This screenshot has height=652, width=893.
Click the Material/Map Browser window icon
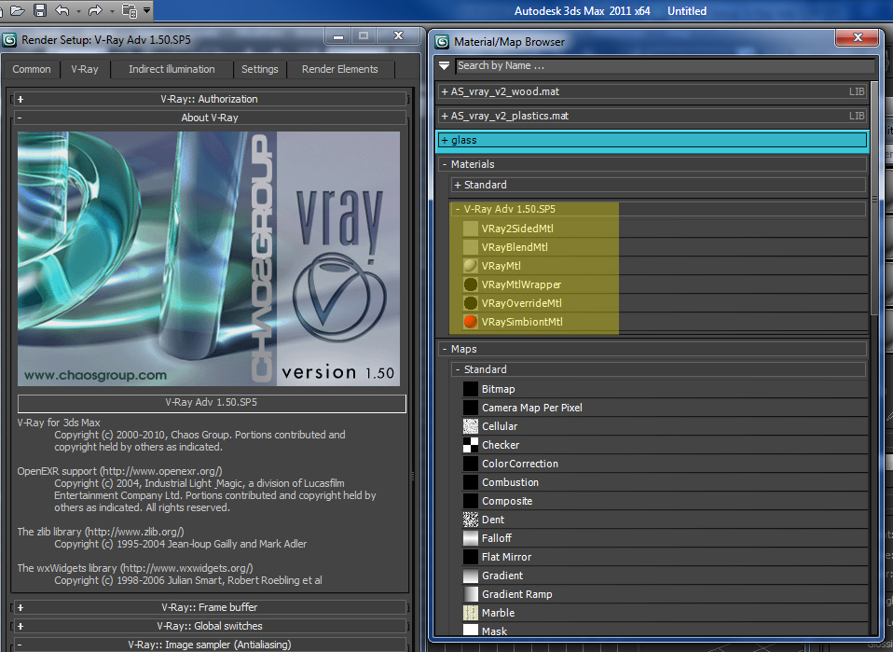coord(442,42)
